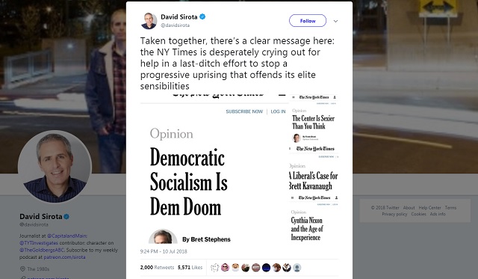Click the dark blue circle liker avatar

266,268
